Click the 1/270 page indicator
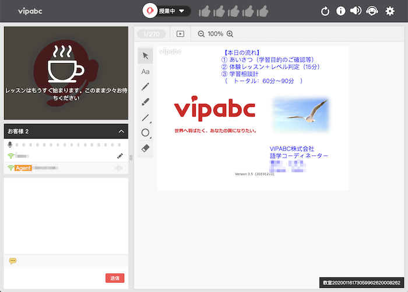408x292 pixels. [152, 34]
